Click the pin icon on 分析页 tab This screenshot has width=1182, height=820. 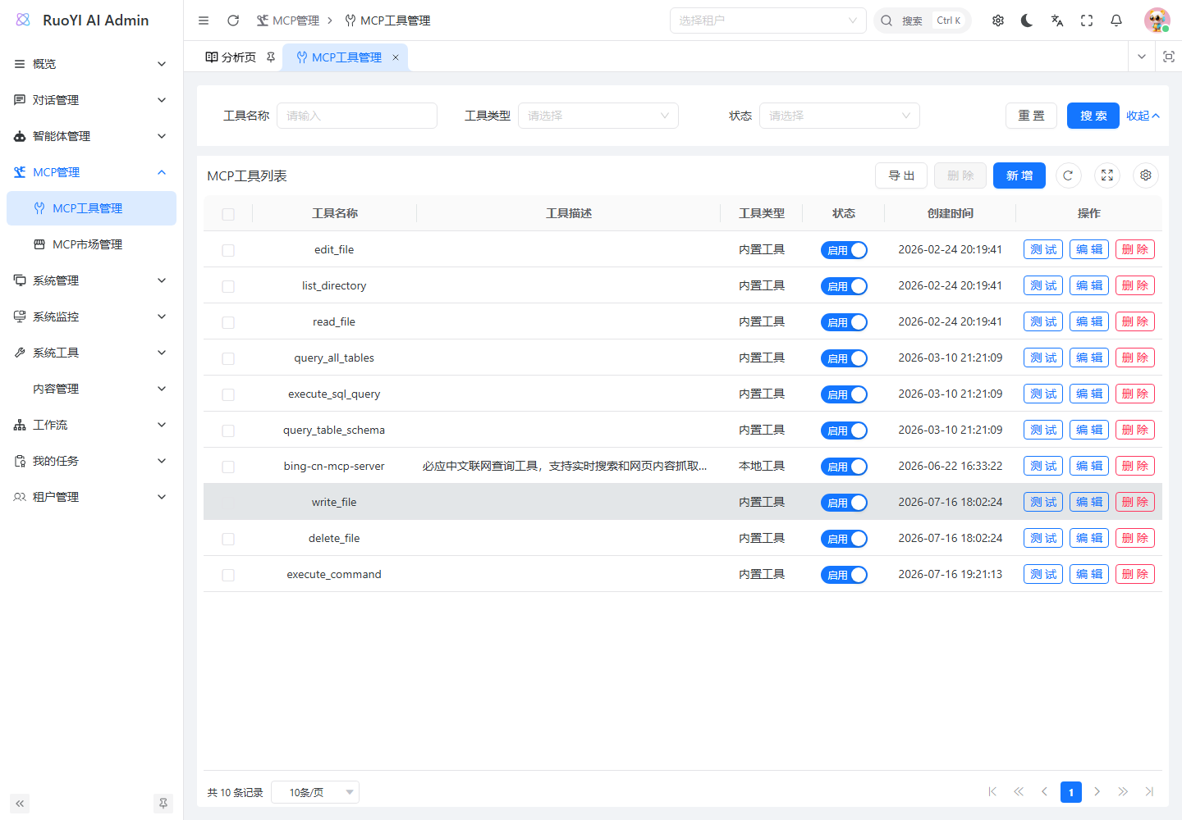click(x=271, y=57)
